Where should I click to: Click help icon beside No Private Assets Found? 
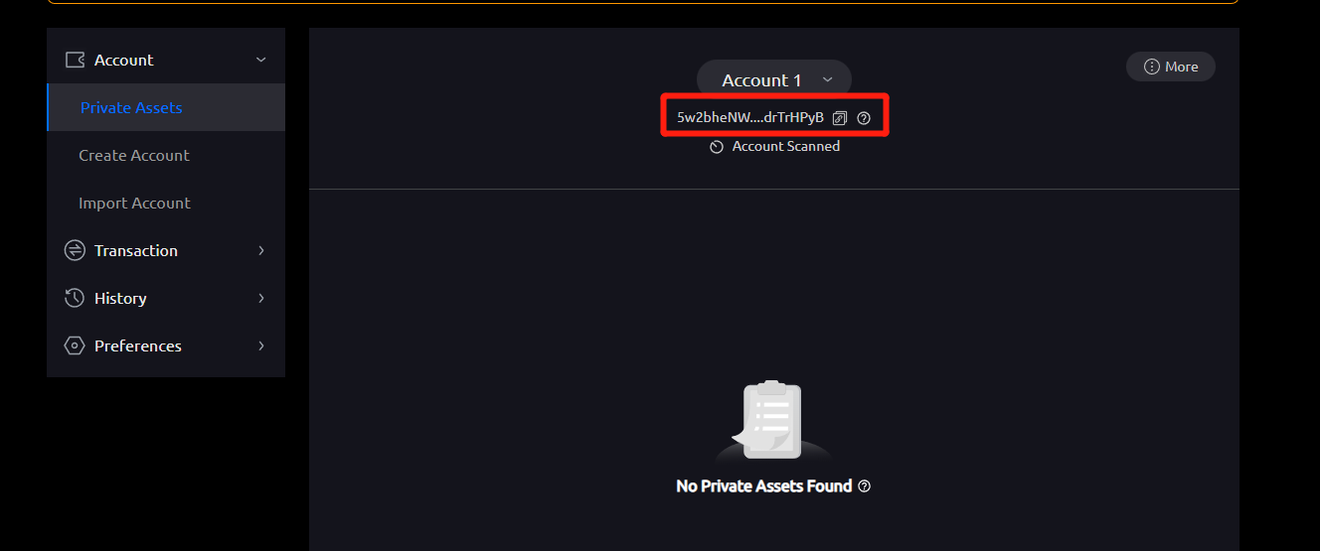point(865,486)
